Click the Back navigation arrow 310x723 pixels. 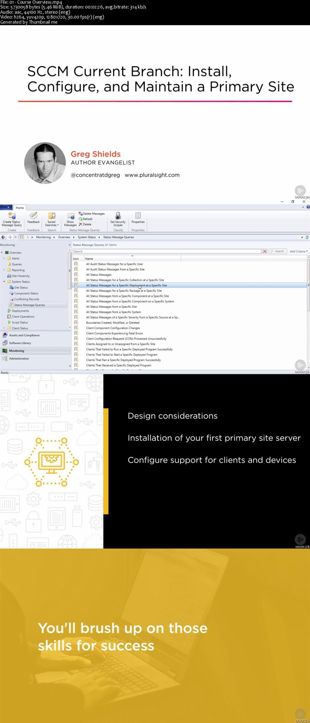coord(3,237)
